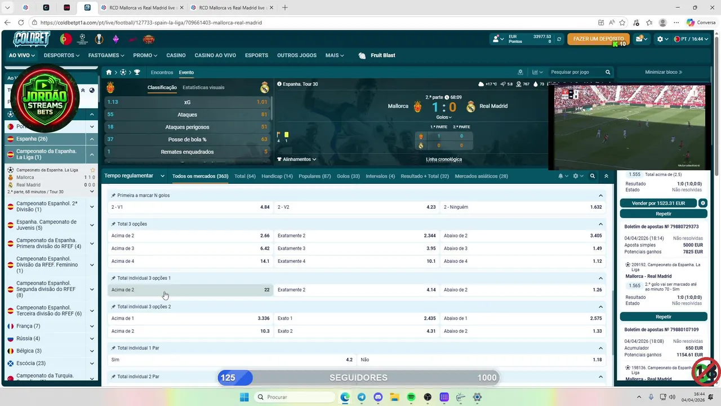
Task: Pick 'Acima de 2' odds 2.66
Action: pyautogui.click(x=190, y=236)
